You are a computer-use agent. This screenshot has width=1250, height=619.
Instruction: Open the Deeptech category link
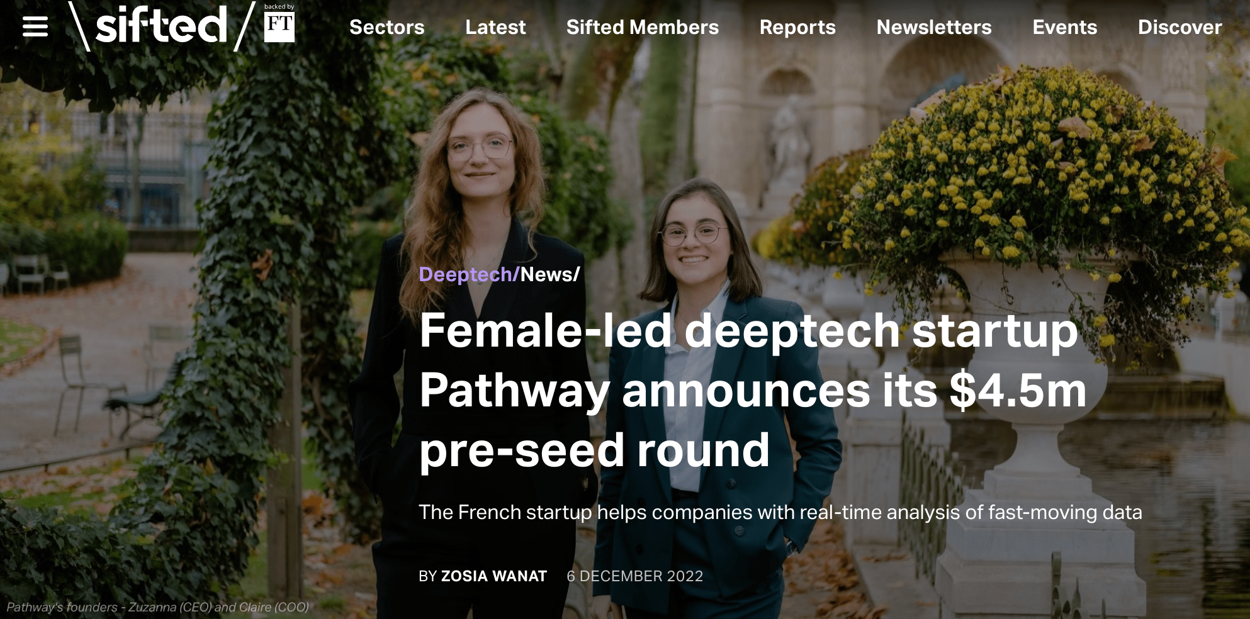(x=466, y=274)
